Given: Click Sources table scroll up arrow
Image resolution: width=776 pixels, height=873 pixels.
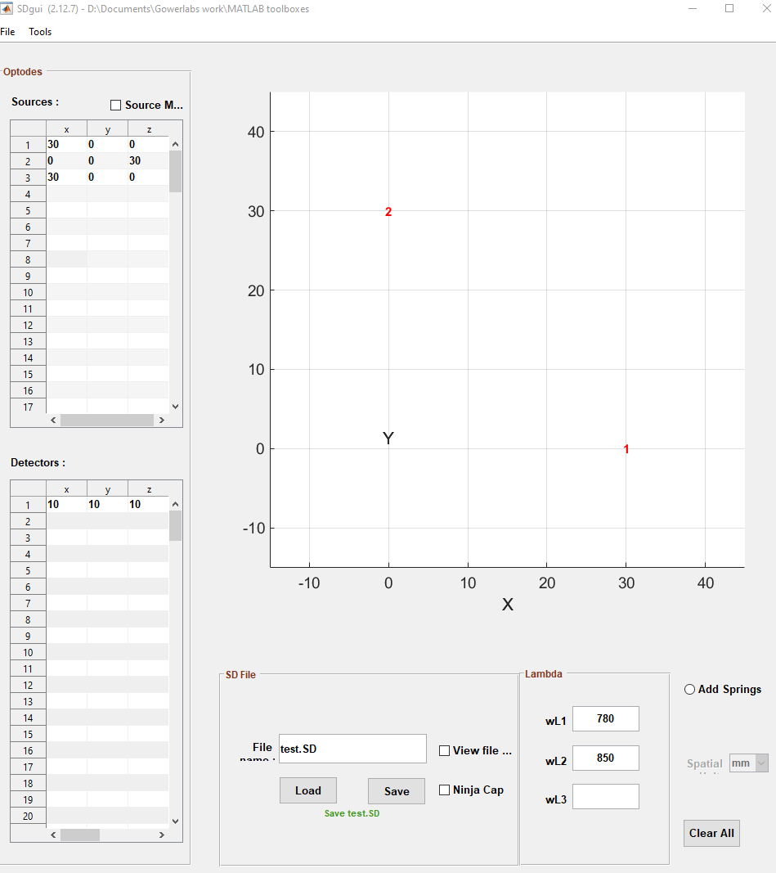Looking at the screenshot, I should tap(175, 144).
